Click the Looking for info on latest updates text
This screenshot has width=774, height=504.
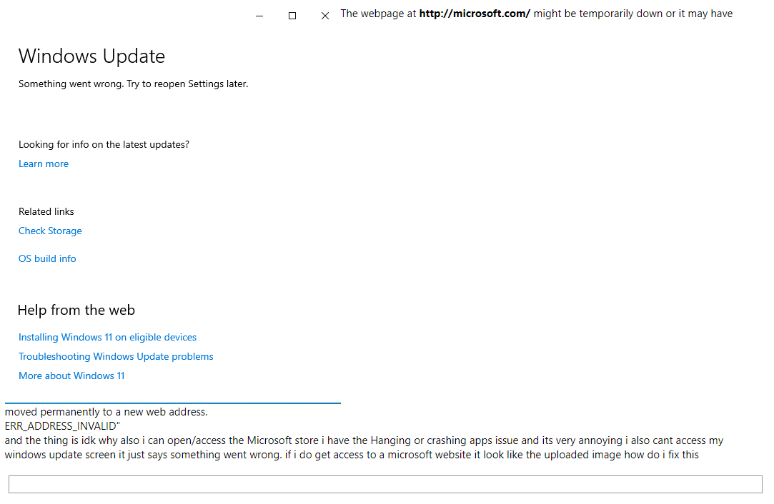[104, 144]
